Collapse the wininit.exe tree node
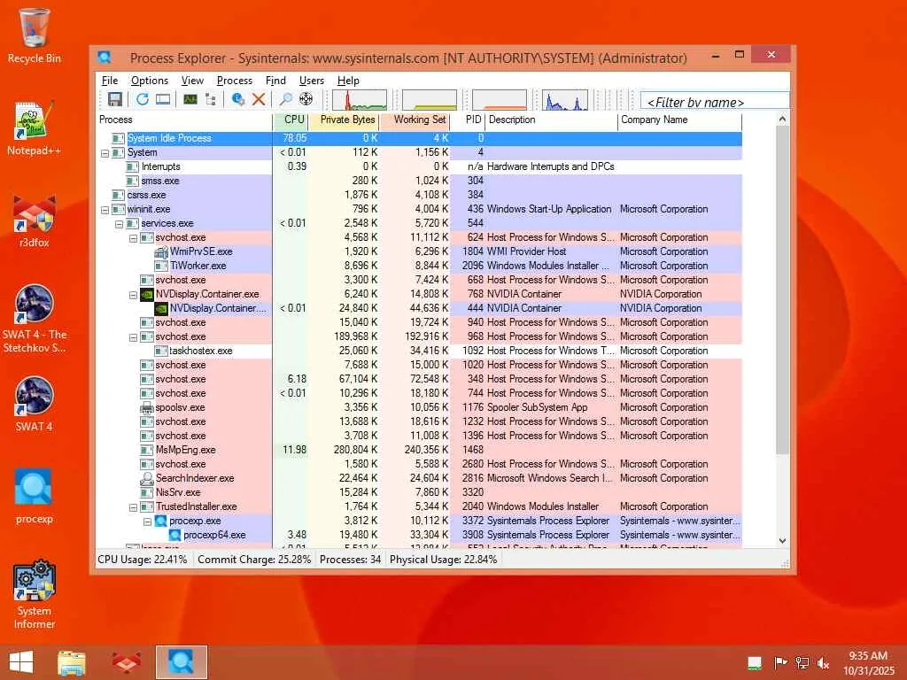Screen dimensions: 907x680 105,210
